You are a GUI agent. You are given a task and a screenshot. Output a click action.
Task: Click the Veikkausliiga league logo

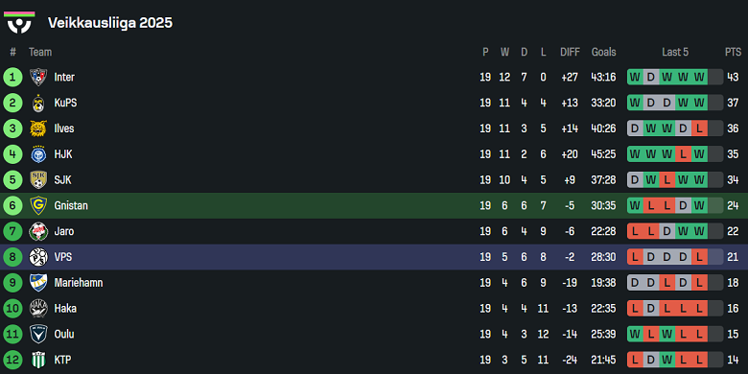click(19, 22)
